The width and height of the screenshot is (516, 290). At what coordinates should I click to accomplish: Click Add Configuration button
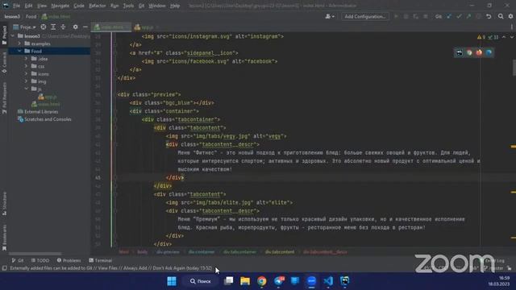tap(365, 16)
